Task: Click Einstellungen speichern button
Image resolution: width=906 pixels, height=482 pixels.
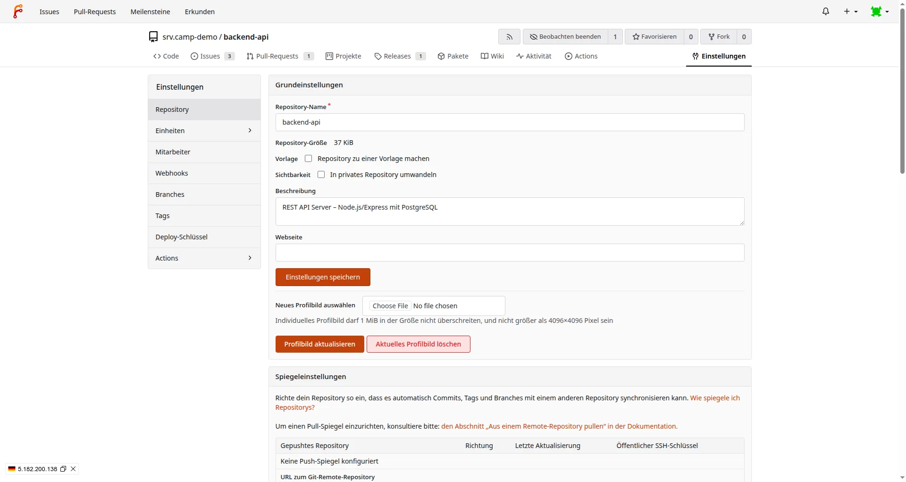Action: pos(323,277)
